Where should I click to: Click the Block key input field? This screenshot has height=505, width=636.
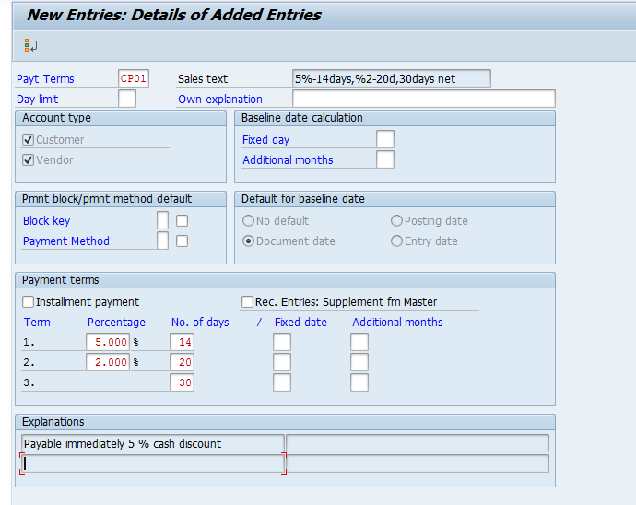tap(162, 220)
